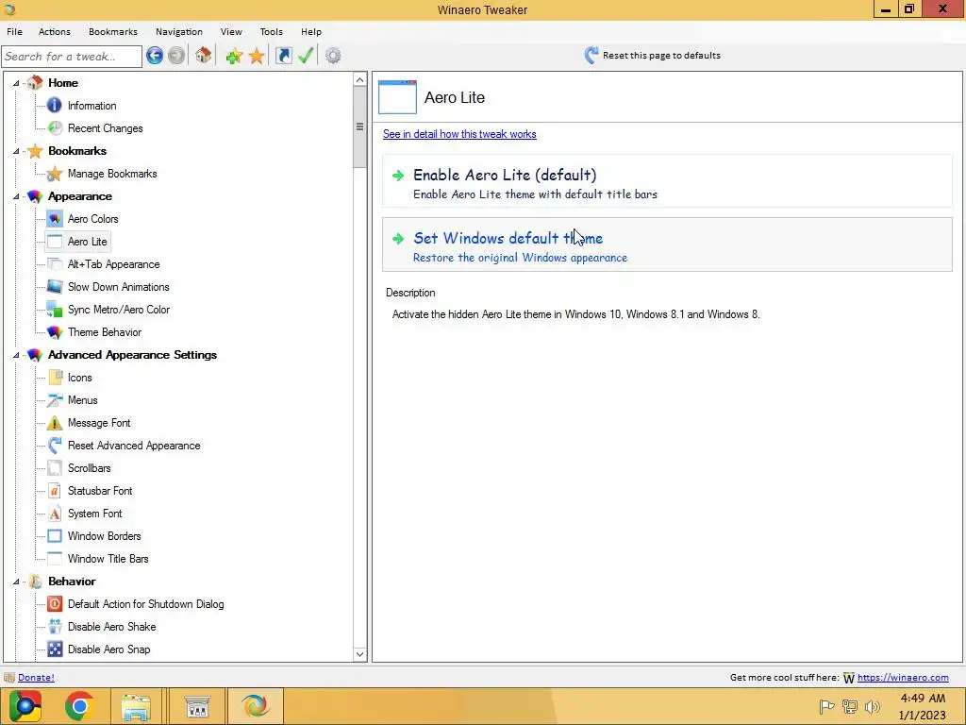Click the Search for a tweak field
Viewport: 966px width, 725px height.
pos(72,56)
